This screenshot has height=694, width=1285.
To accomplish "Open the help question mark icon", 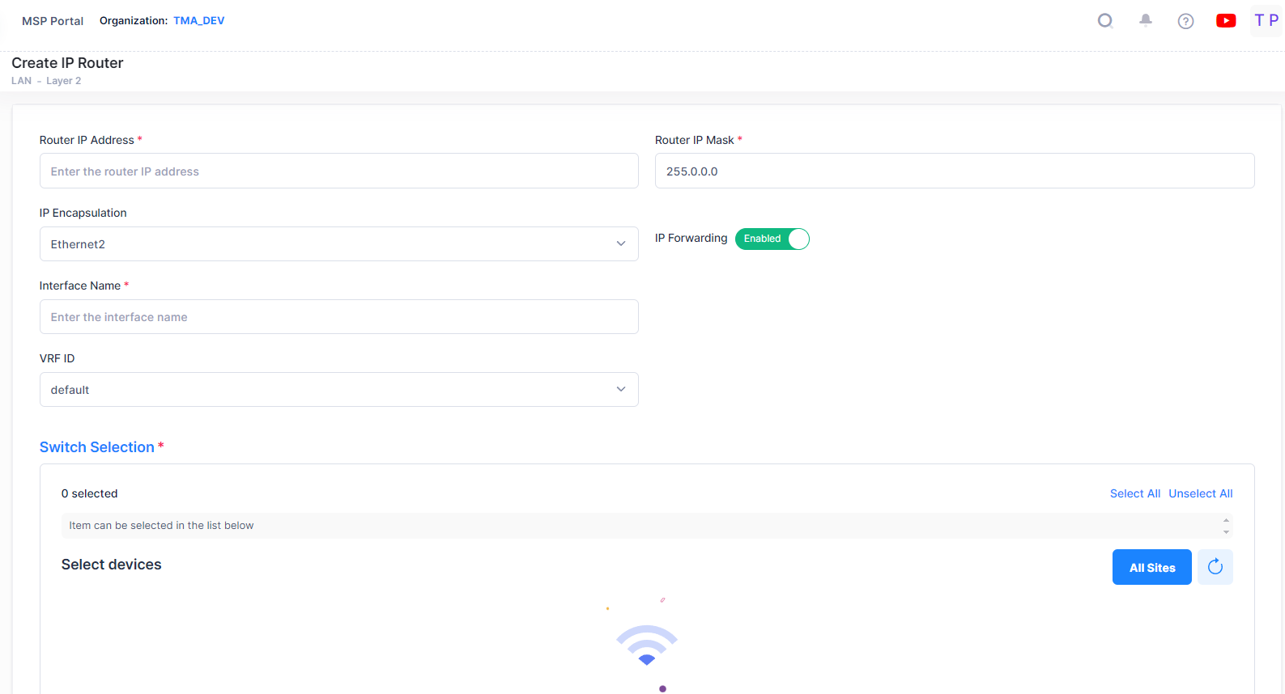I will 1185,21.
